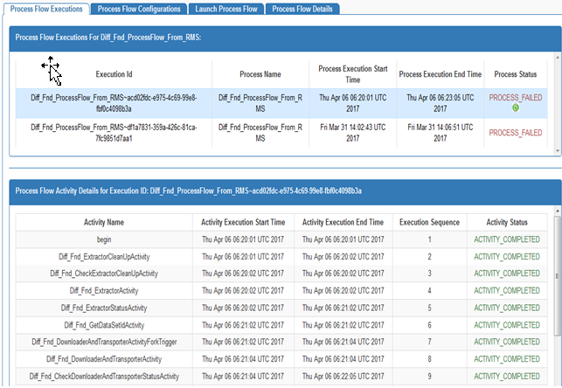
Task: Select Diff_Fnd_ExtractorActivity row
Action: (281, 290)
